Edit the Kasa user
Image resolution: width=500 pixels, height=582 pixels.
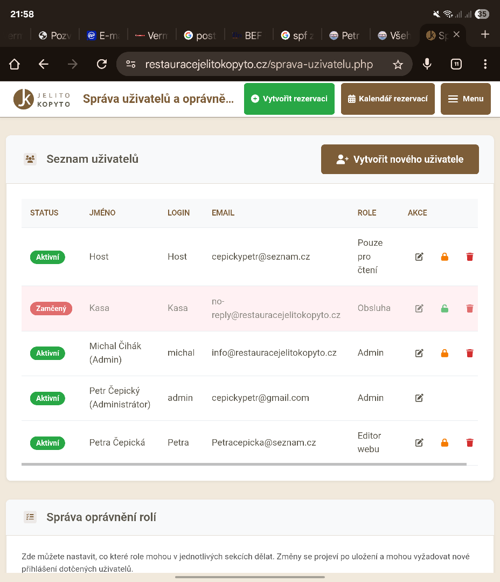(419, 308)
